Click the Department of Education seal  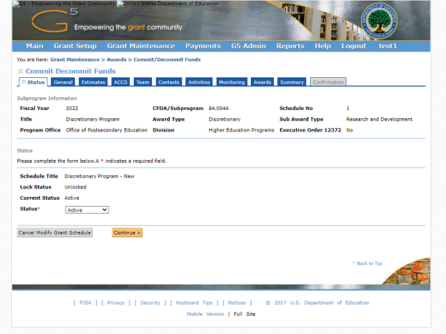379,21
